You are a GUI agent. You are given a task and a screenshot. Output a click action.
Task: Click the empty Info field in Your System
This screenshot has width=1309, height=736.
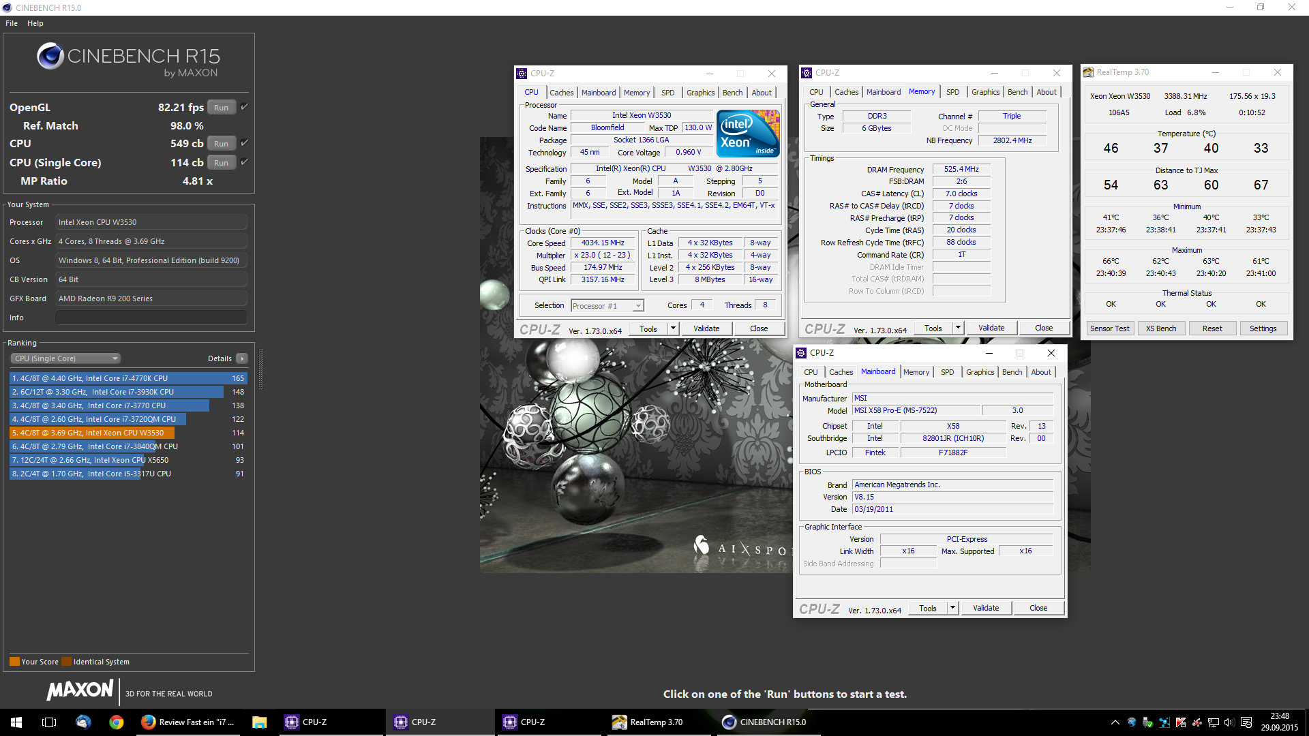(151, 318)
